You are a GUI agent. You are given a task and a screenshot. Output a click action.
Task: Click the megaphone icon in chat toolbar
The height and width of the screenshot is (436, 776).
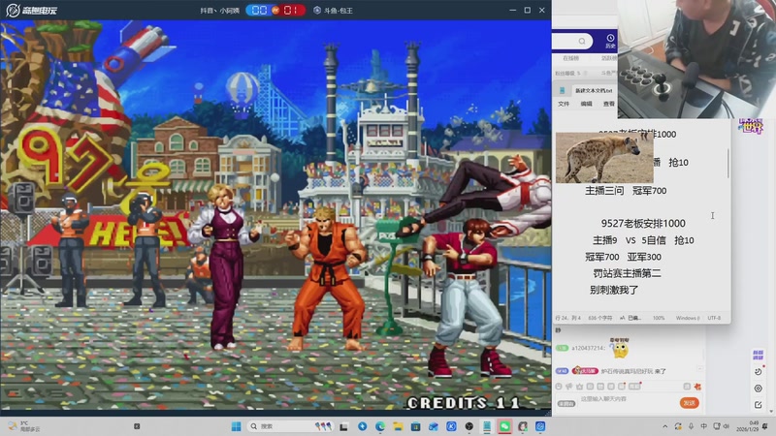pos(569,387)
